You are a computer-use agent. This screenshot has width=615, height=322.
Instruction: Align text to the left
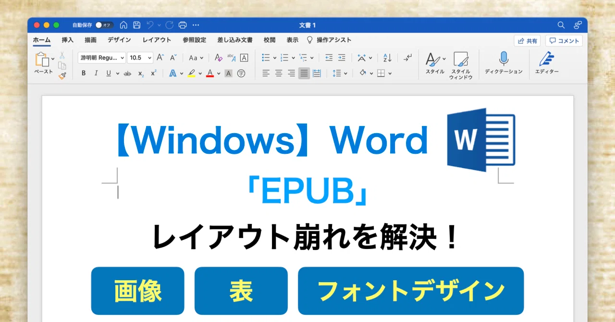tap(266, 73)
